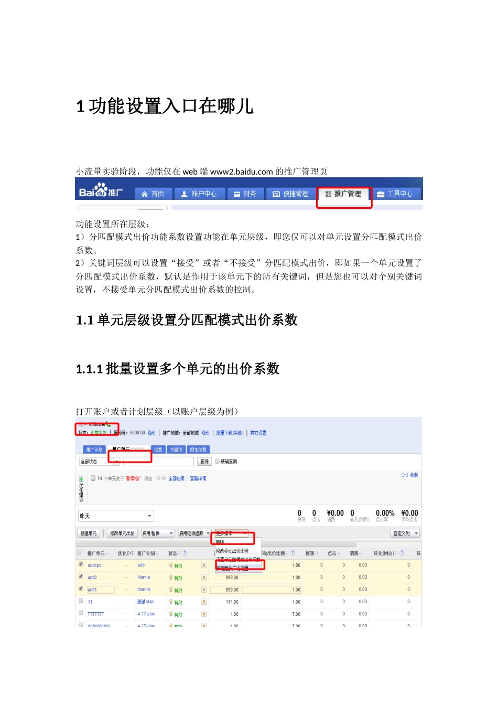
Task: Uncheck the unit2 row checkbox
Action: click(x=81, y=576)
